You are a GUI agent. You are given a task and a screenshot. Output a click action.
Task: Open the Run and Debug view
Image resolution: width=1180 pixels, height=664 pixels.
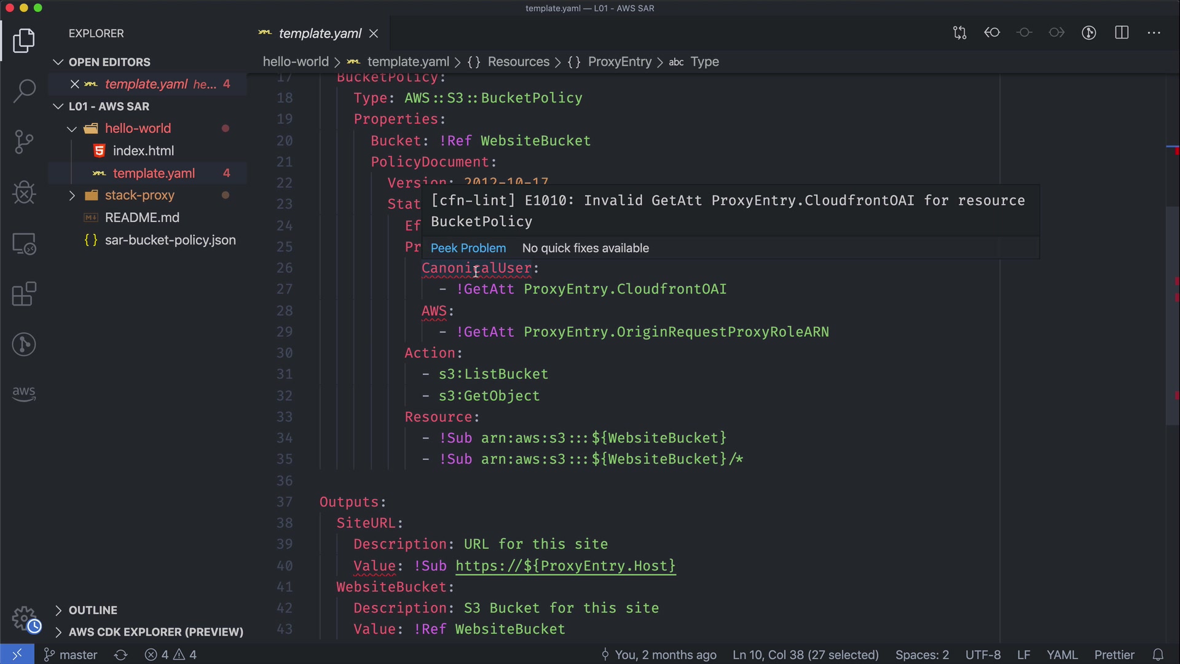[x=24, y=192]
